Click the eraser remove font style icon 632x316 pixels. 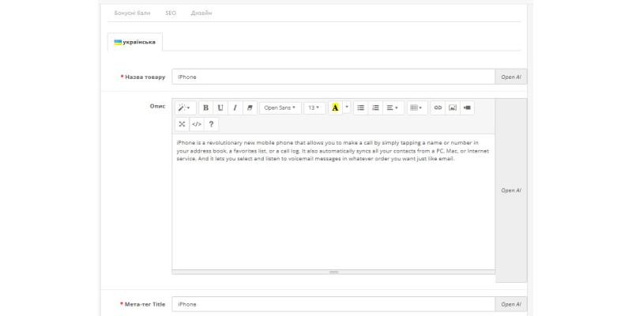(250, 107)
